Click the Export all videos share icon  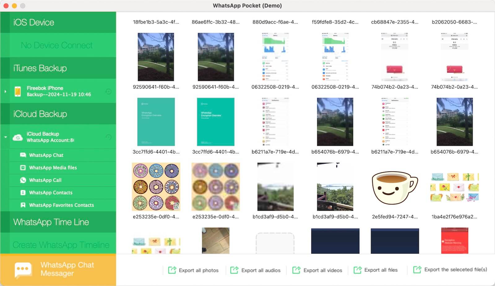click(296, 270)
